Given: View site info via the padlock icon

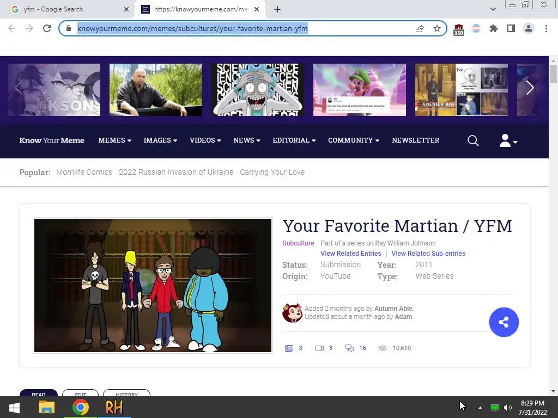Looking at the screenshot, I should (69, 28).
